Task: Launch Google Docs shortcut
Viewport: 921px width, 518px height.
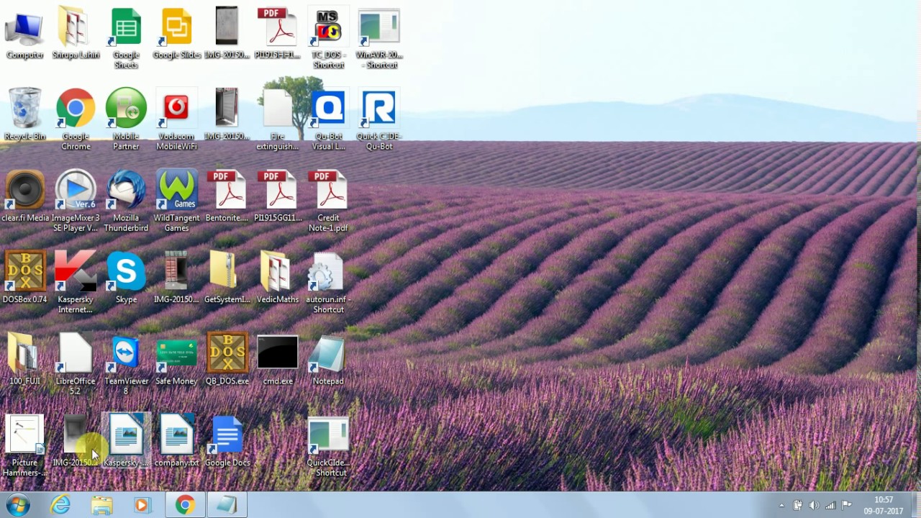Action: pyautogui.click(x=227, y=440)
